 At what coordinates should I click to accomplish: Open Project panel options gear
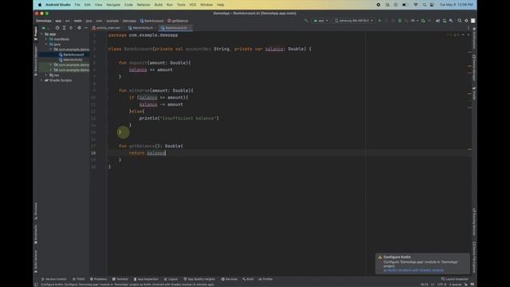pos(79,28)
